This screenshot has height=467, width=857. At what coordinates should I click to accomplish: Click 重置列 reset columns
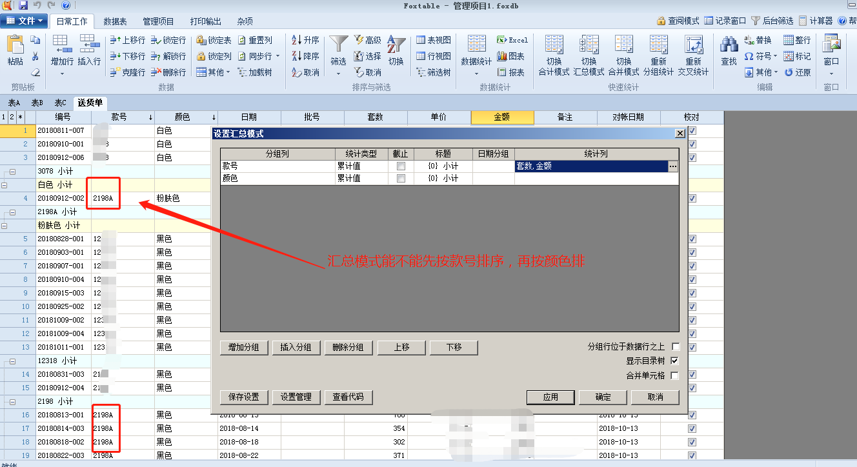(255, 40)
